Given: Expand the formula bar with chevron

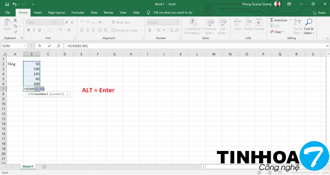Looking at the screenshot, I should coord(327,45).
